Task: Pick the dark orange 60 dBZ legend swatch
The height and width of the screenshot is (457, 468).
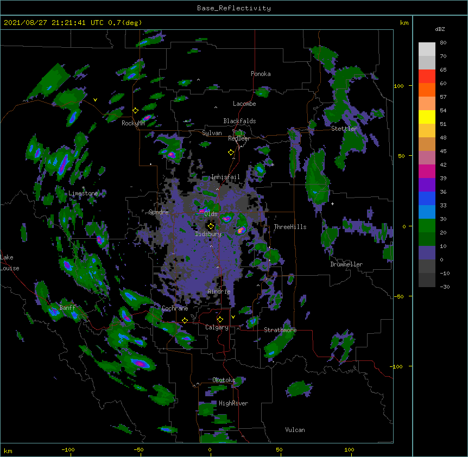Action: 427,90
